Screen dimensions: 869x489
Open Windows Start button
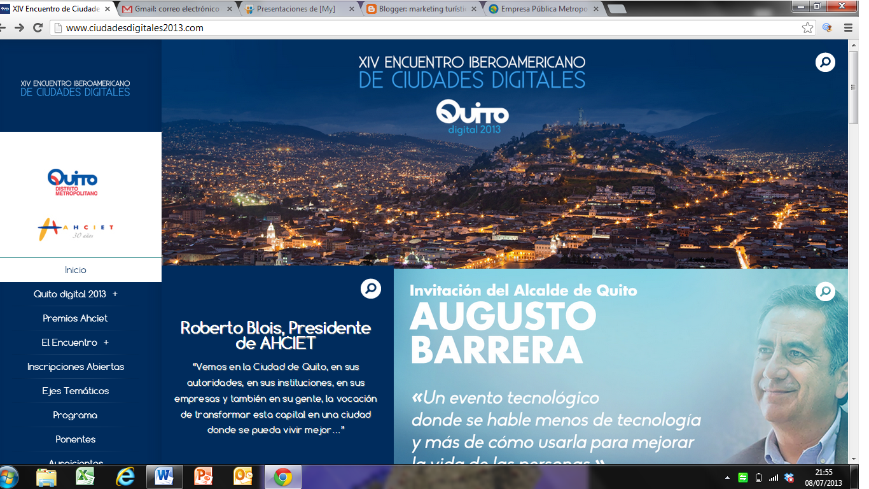[x=9, y=477]
